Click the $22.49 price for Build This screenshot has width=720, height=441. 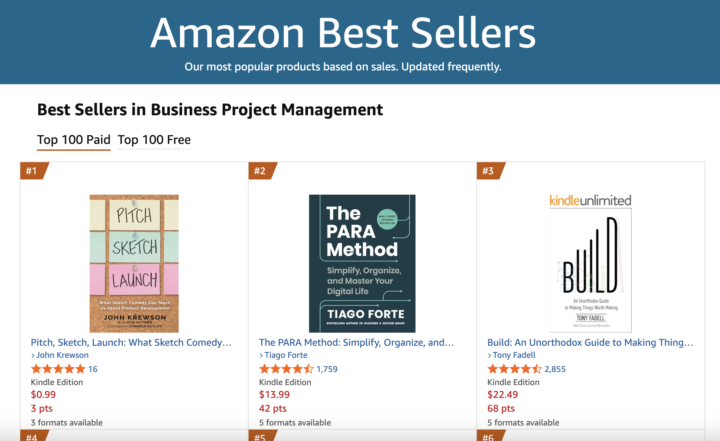click(x=502, y=394)
